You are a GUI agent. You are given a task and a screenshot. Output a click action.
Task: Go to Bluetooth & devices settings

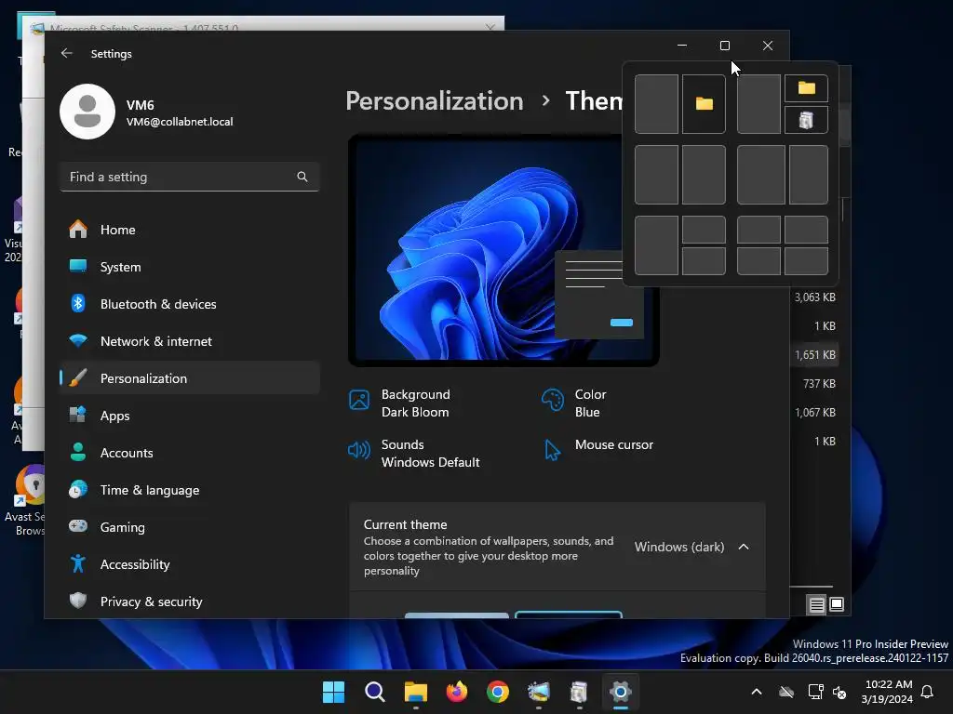click(x=190, y=304)
